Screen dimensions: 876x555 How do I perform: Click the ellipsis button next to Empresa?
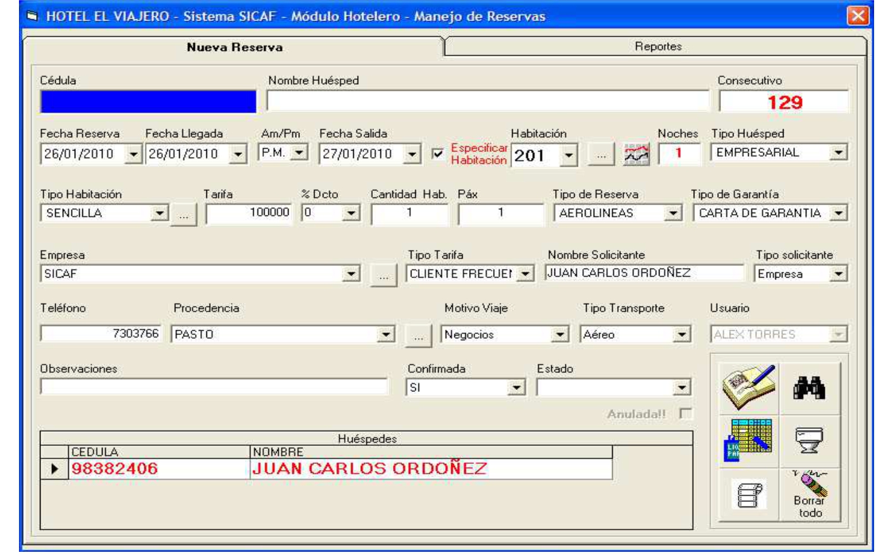coord(384,276)
